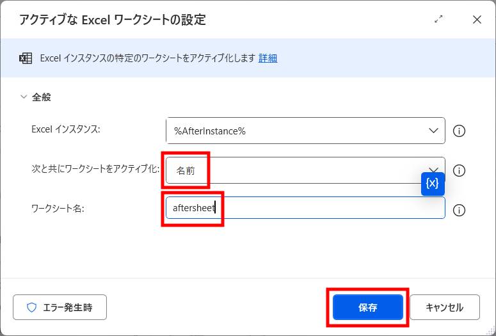
Task: Click the Excel インスタンス: label text
Action: pyautogui.click(x=65, y=129)
